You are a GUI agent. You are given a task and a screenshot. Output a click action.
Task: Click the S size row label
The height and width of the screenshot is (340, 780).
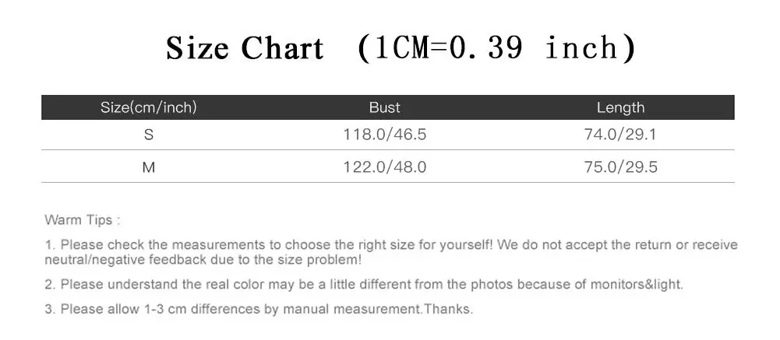click(x=149, y=135)
